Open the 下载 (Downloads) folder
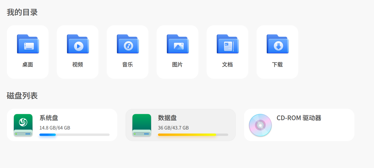 coord(277,44)
